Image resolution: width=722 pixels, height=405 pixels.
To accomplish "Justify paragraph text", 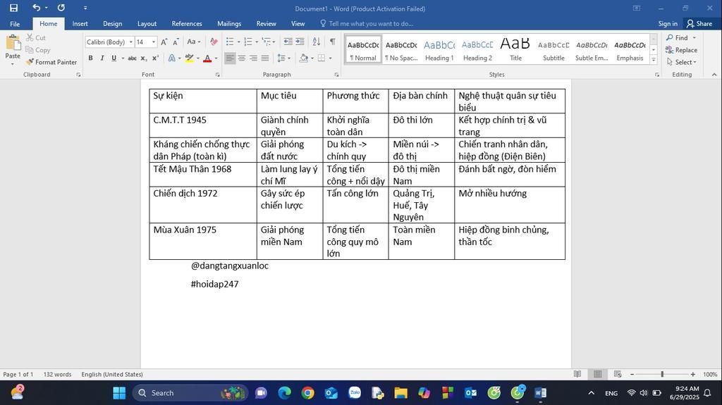I will [265, 58].
